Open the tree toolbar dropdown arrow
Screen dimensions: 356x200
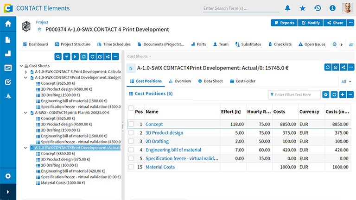tap(67, 56)
